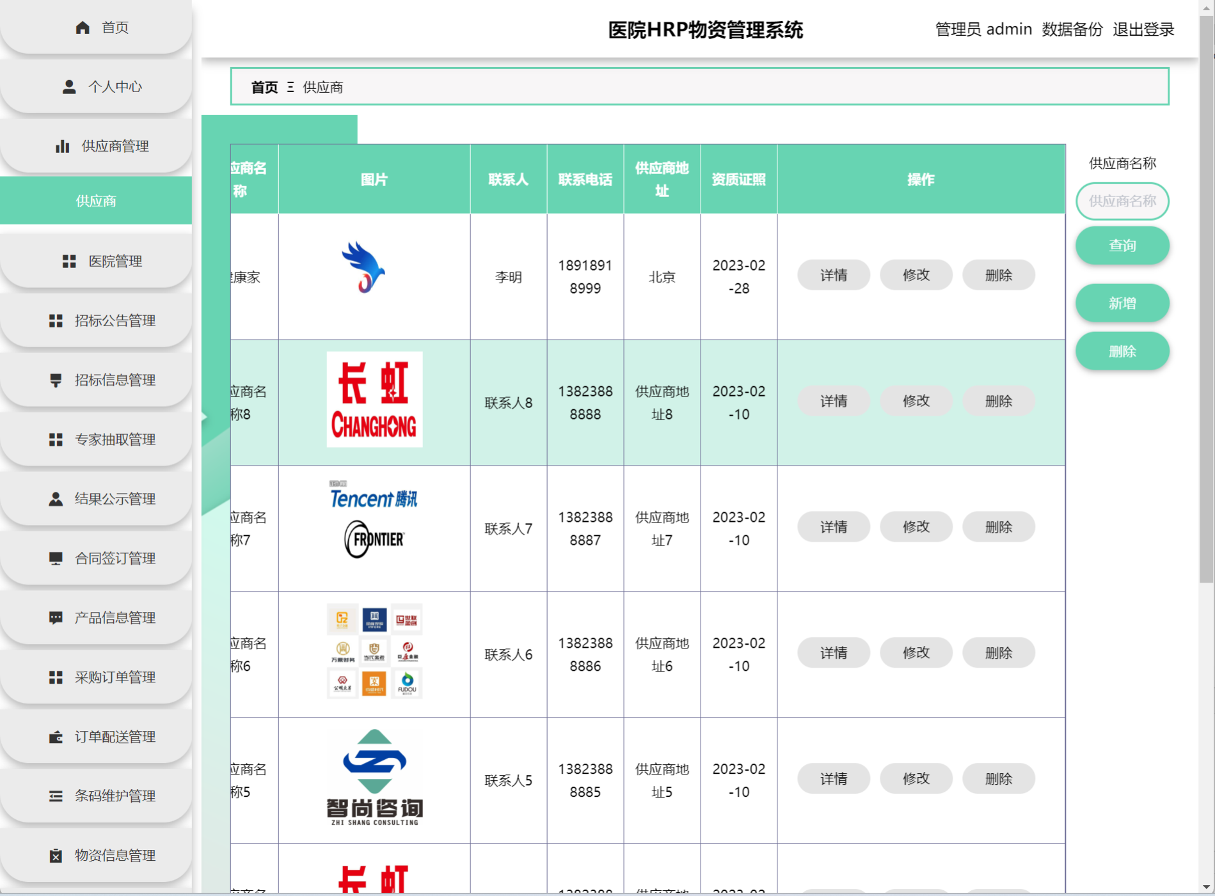
Task: Click the 资质证照 column header
Action: (738, 180)
